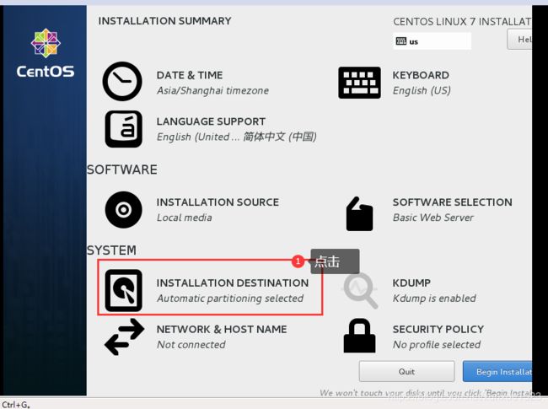Click the 'us' keyboard layout indicator

[x=432, y=41]
